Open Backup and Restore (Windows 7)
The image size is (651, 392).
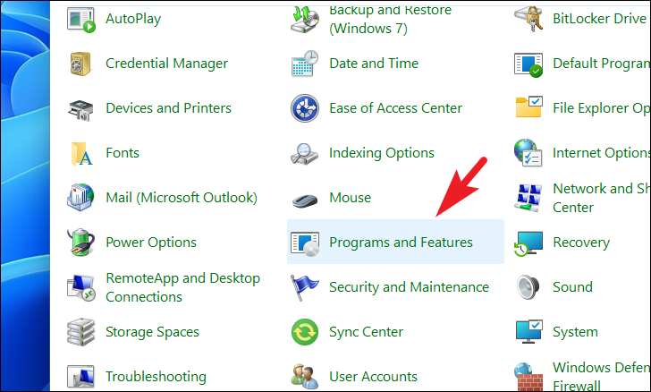pyautogui.click(x=390, y=19)
